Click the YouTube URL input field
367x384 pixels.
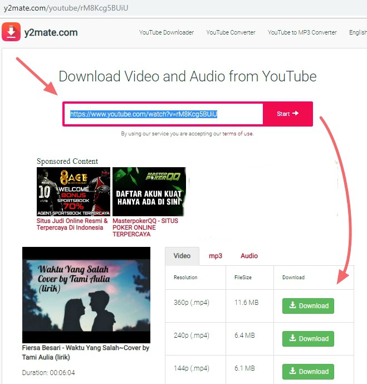point(163,114)
